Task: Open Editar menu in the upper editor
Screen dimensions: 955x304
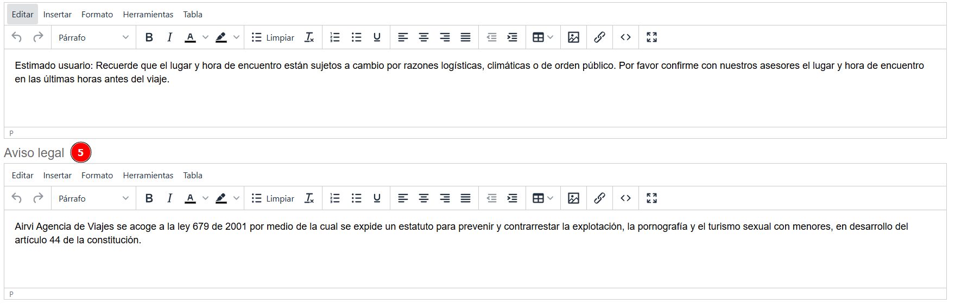Action: tap(22, 15)
